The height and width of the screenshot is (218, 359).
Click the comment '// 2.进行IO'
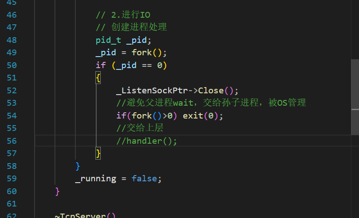[123, 15]
